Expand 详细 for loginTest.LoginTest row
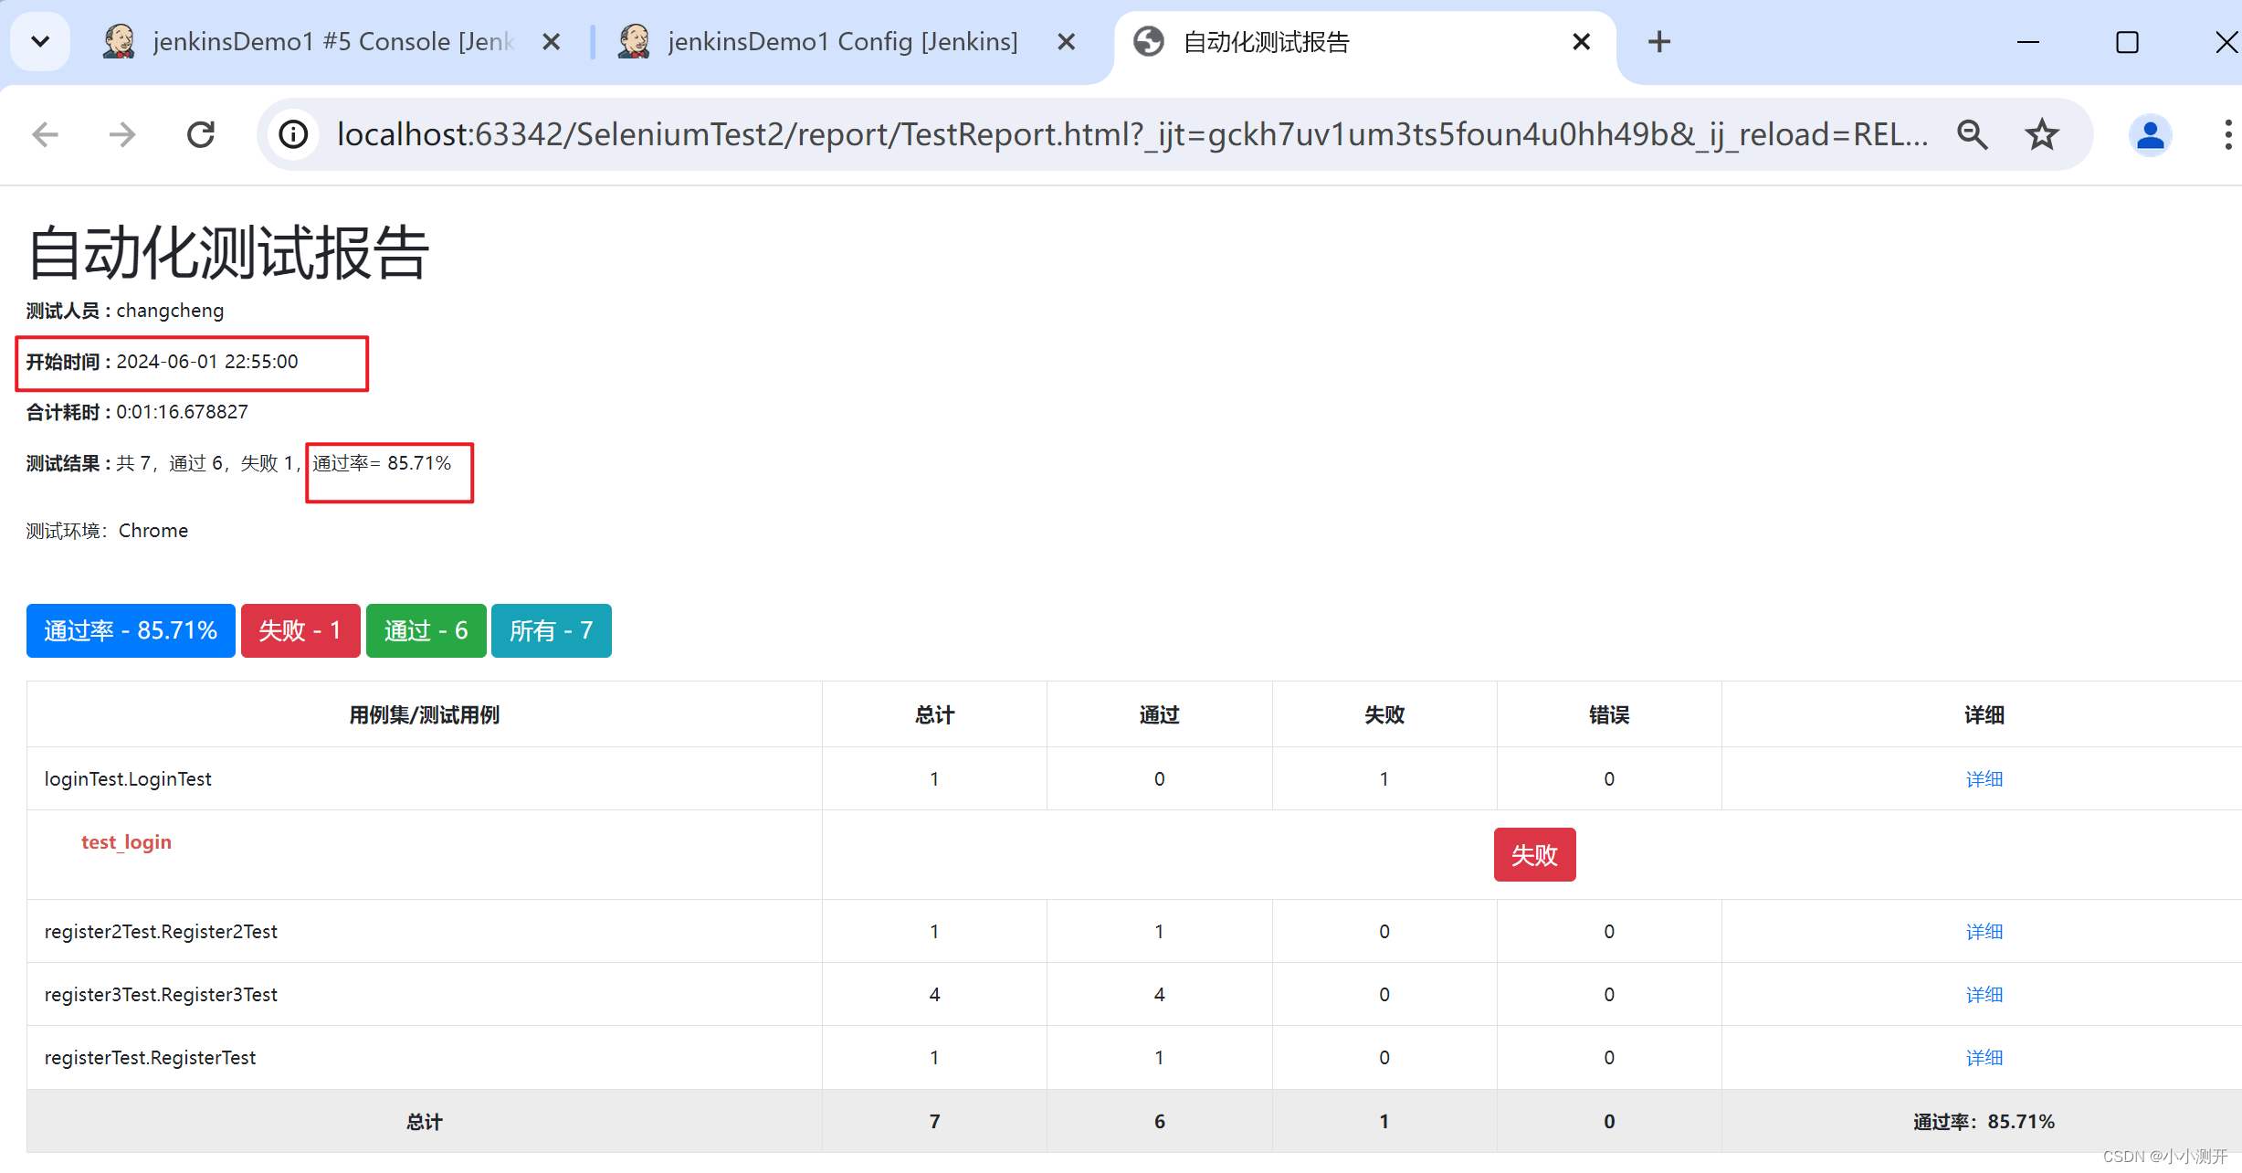Screen dimensions: 2242x1173 click(1984, 779)
